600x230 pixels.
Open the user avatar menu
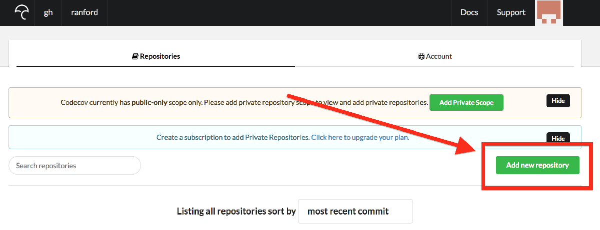[x=548, y=12]
